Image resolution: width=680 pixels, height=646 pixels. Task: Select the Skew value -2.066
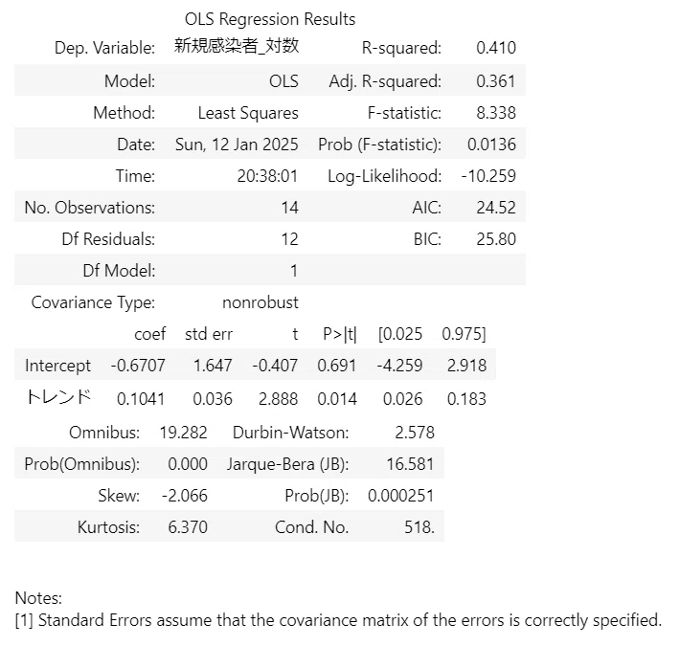coord(185,496)
